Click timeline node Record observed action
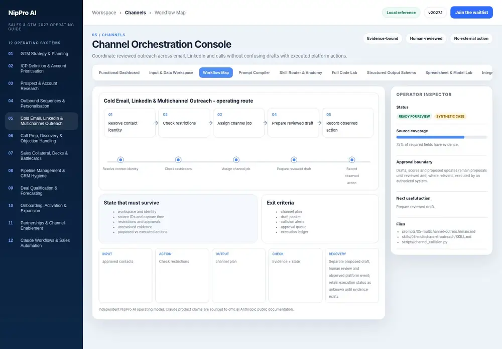This screenshot has height=349, width=502. [x=352, y=160]
